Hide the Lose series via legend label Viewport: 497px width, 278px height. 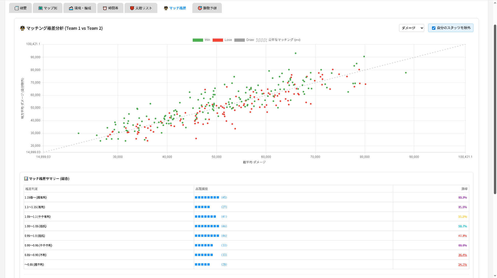tap(228, 40)
